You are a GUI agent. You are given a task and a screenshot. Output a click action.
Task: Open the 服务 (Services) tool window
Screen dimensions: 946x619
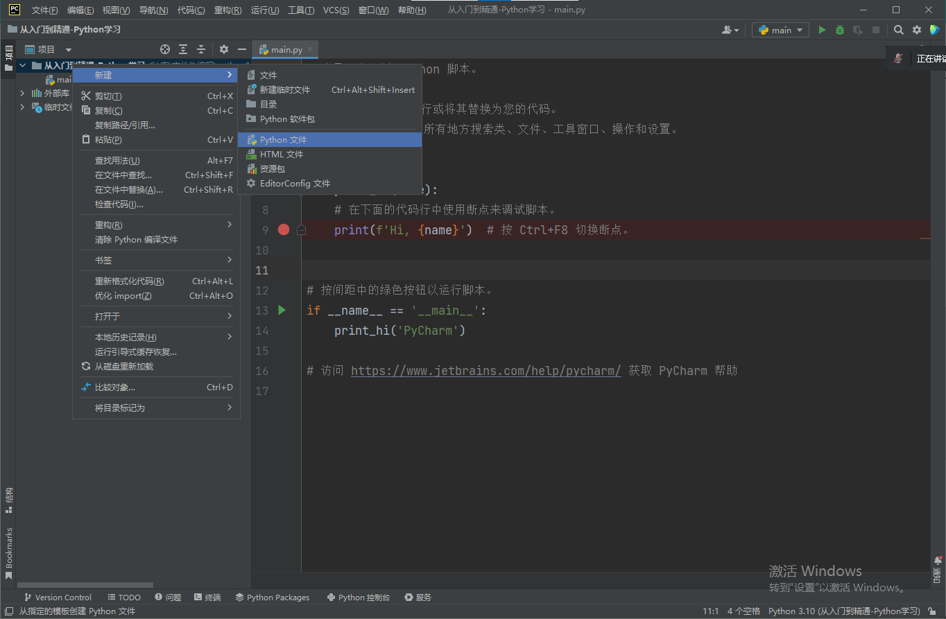click(418, 597)
